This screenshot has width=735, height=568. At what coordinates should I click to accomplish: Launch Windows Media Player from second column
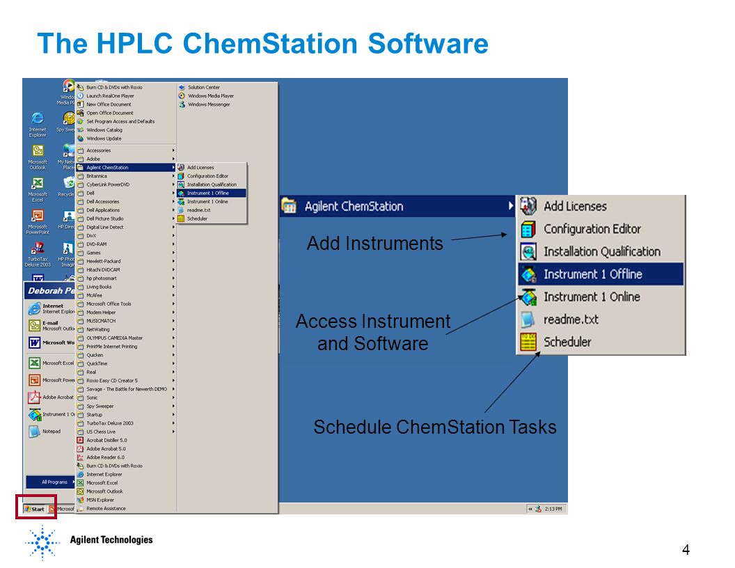226,96
